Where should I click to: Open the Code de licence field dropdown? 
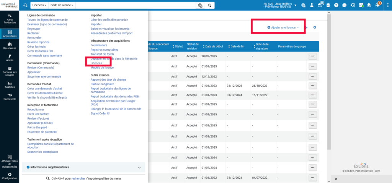62,5
